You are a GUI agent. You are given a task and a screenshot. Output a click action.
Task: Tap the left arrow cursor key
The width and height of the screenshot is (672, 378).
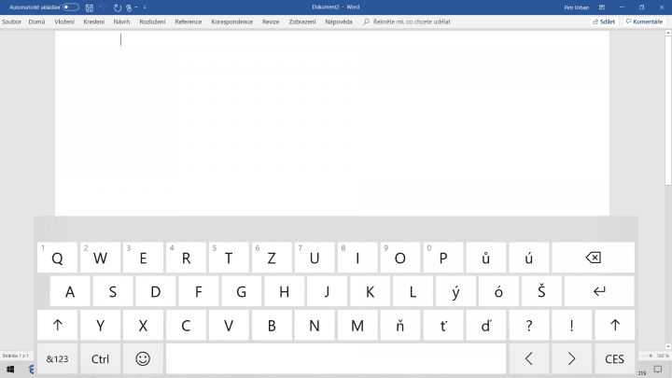pos(529,358)
